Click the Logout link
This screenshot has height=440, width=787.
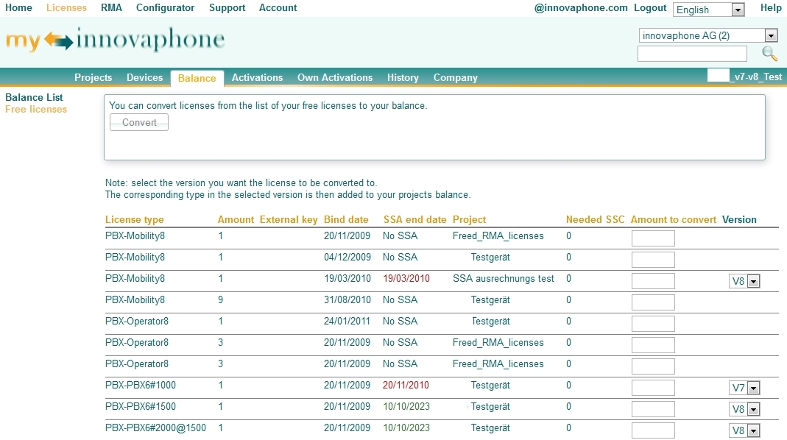pos(650,7)
